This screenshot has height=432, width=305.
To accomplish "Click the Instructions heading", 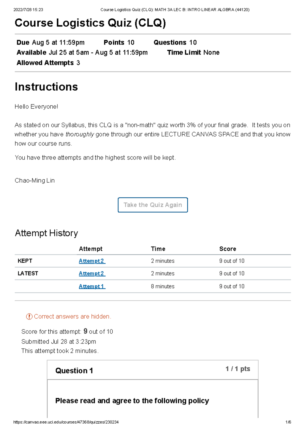I will click(46, 87).
